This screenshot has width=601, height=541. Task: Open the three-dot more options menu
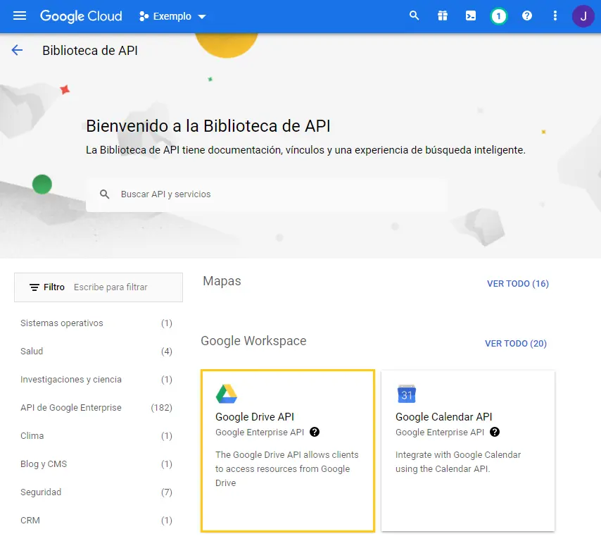pos(555,15)
